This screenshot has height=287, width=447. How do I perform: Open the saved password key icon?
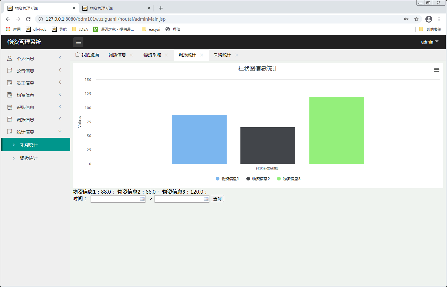coord(406,19)
